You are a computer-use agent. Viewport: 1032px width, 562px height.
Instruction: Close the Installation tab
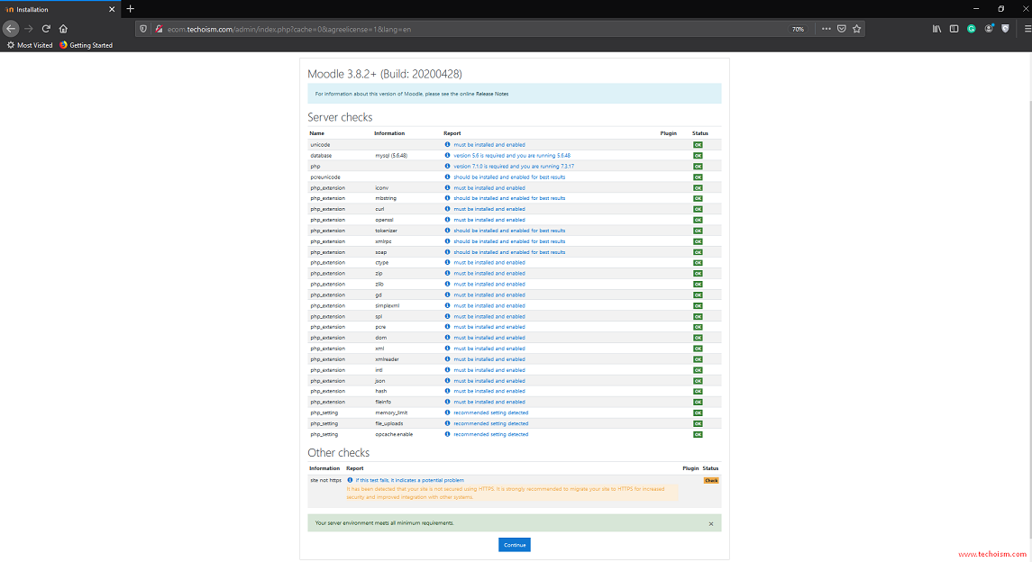tap(111, 9)
